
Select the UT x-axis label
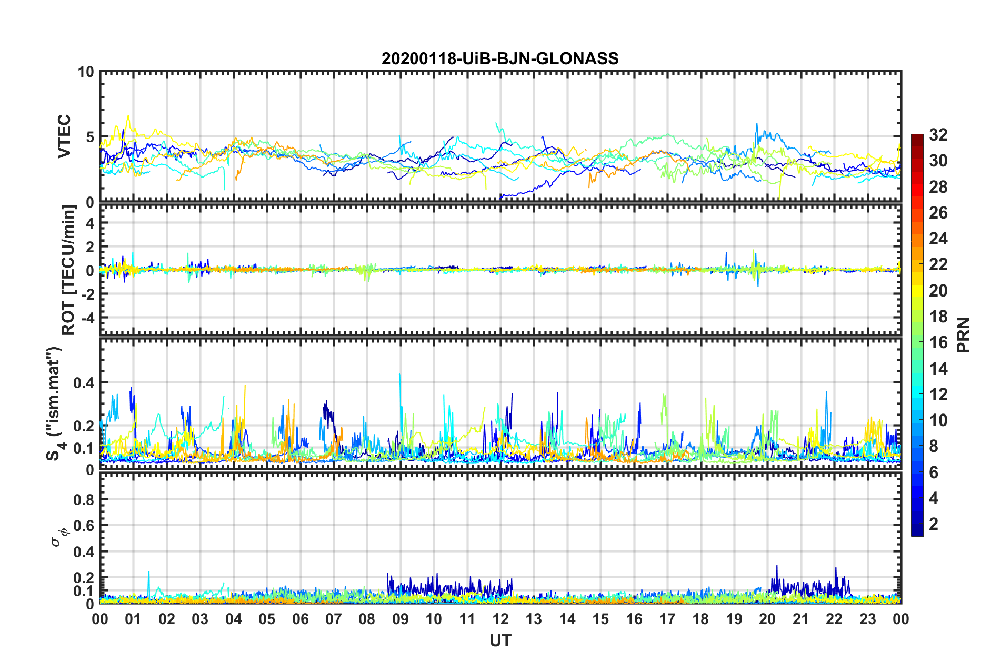(500, 641)
